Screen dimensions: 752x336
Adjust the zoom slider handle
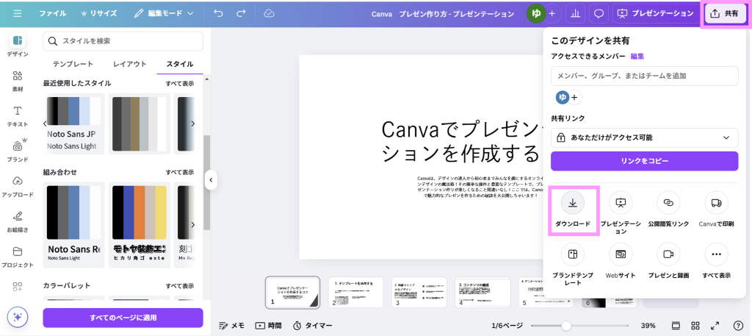565,325
